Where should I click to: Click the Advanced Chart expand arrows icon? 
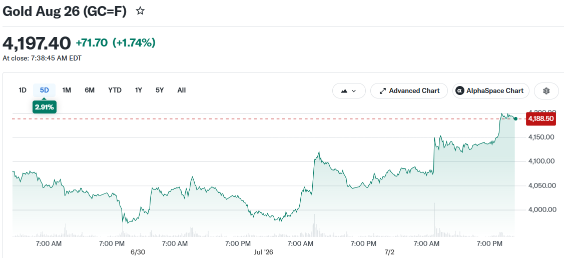[383, 91]
